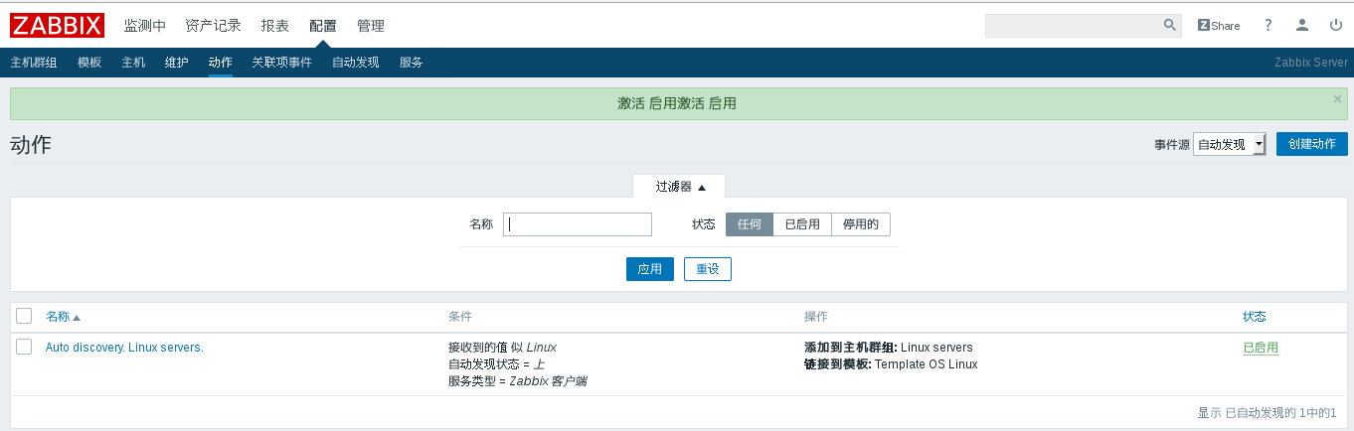Go to 维护 submenu
Viewport: 1354px width, 431px height.
click(x=177, y=63)
